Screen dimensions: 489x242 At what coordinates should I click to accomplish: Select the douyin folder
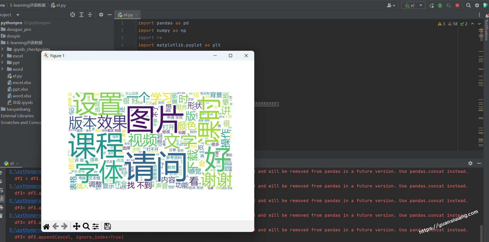(x=11, y=36)
